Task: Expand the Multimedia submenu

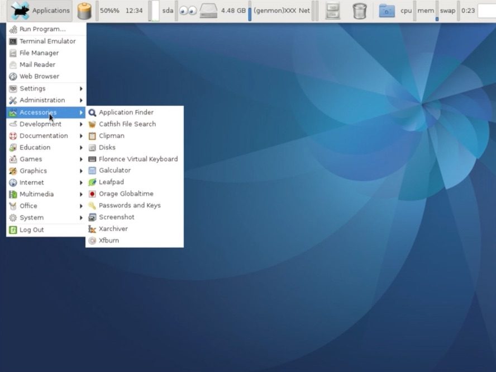Action: (46, 194)
